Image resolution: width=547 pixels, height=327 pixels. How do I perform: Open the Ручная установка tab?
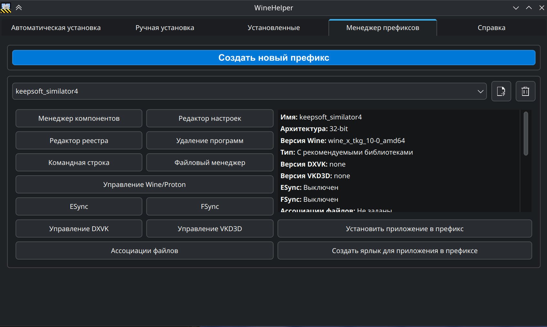point(165,28)
